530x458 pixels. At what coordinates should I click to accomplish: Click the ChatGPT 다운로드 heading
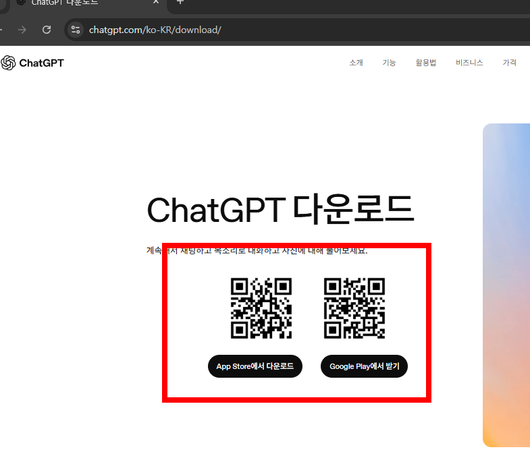point(280,209)
